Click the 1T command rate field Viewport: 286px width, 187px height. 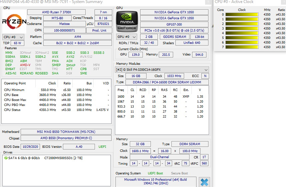click(204, 157)
